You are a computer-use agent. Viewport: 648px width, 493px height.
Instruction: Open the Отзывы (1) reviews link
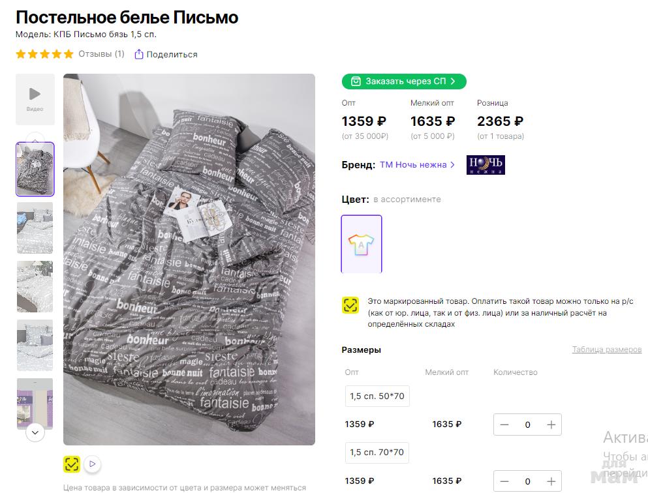pos(101,54)
